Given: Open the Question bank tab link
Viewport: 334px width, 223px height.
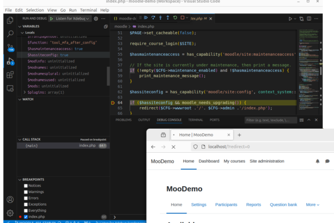Looking at the screenshot, I should pyautogui.click(x=283, y=205).
